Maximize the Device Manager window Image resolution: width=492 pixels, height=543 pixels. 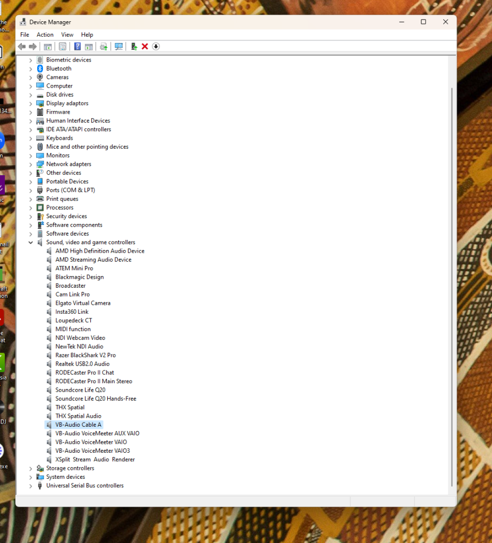pos(424,22)
